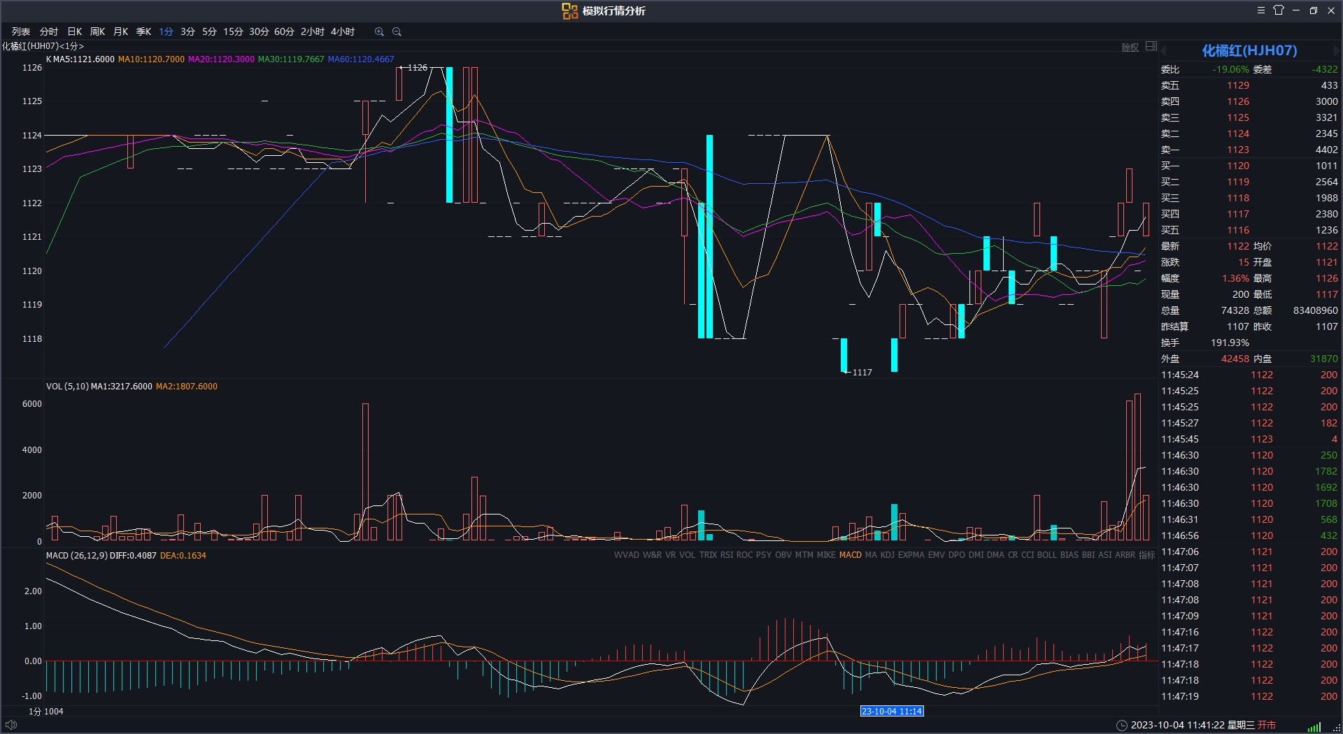Viewport: 1343px width, 734px height.
Task: Switch indicator to BBI
Action: point(1088,555)
